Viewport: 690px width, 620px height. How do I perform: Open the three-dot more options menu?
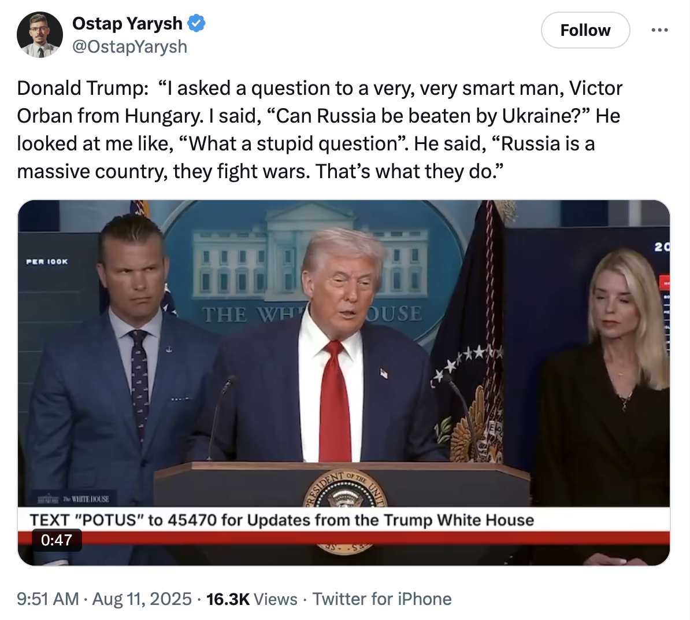[659, 30]
